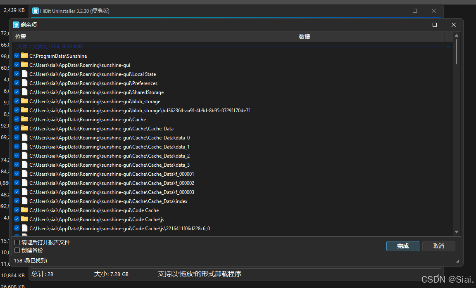Select the path text ending in Cache_Data\f_000002
Screen dimensions: 476x288
point(112,183)
